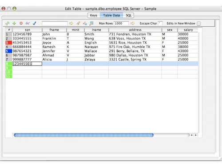The image size is (222, 167).
Task: Click the fname cell Ahmad
Action: [54, 55]
